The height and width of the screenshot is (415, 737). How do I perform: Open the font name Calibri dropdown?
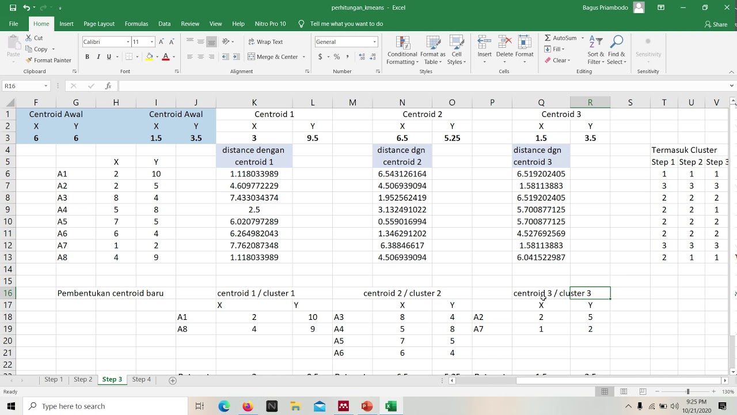[128, 41]
